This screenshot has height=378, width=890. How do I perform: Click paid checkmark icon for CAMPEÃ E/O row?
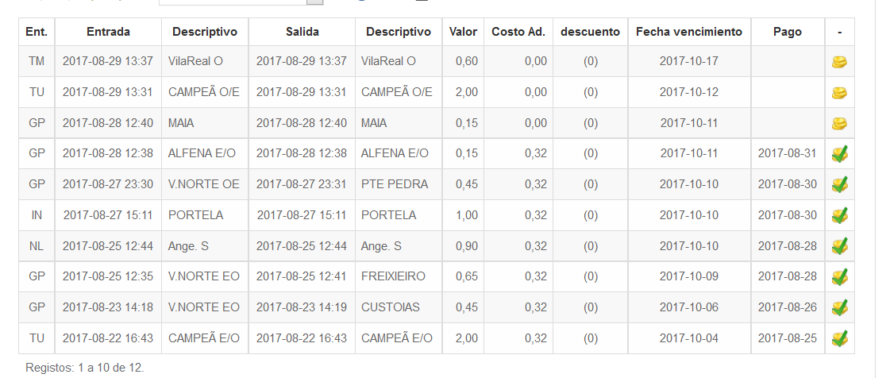tap(839, 338)
